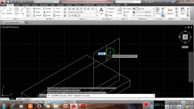Switch to the Insert ribbon tab
The width and height of the screenshot is (194, 109).
[17, 5]
